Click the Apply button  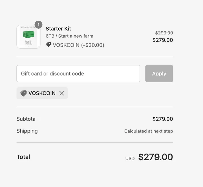[159, 74]
